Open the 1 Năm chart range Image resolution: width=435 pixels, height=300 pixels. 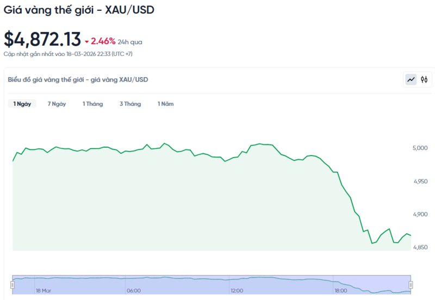165,104
